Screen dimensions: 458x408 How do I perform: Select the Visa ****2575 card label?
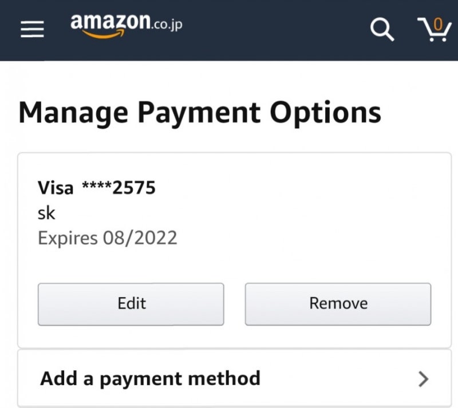click(x=97, y=187)
